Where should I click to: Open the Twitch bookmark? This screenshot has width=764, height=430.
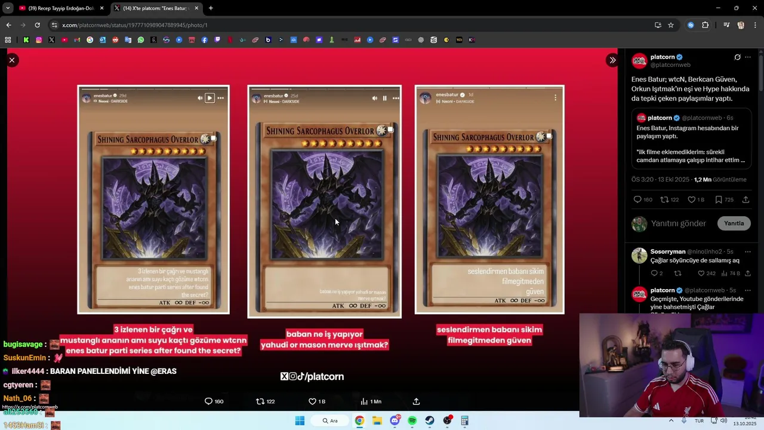[217, 40]
